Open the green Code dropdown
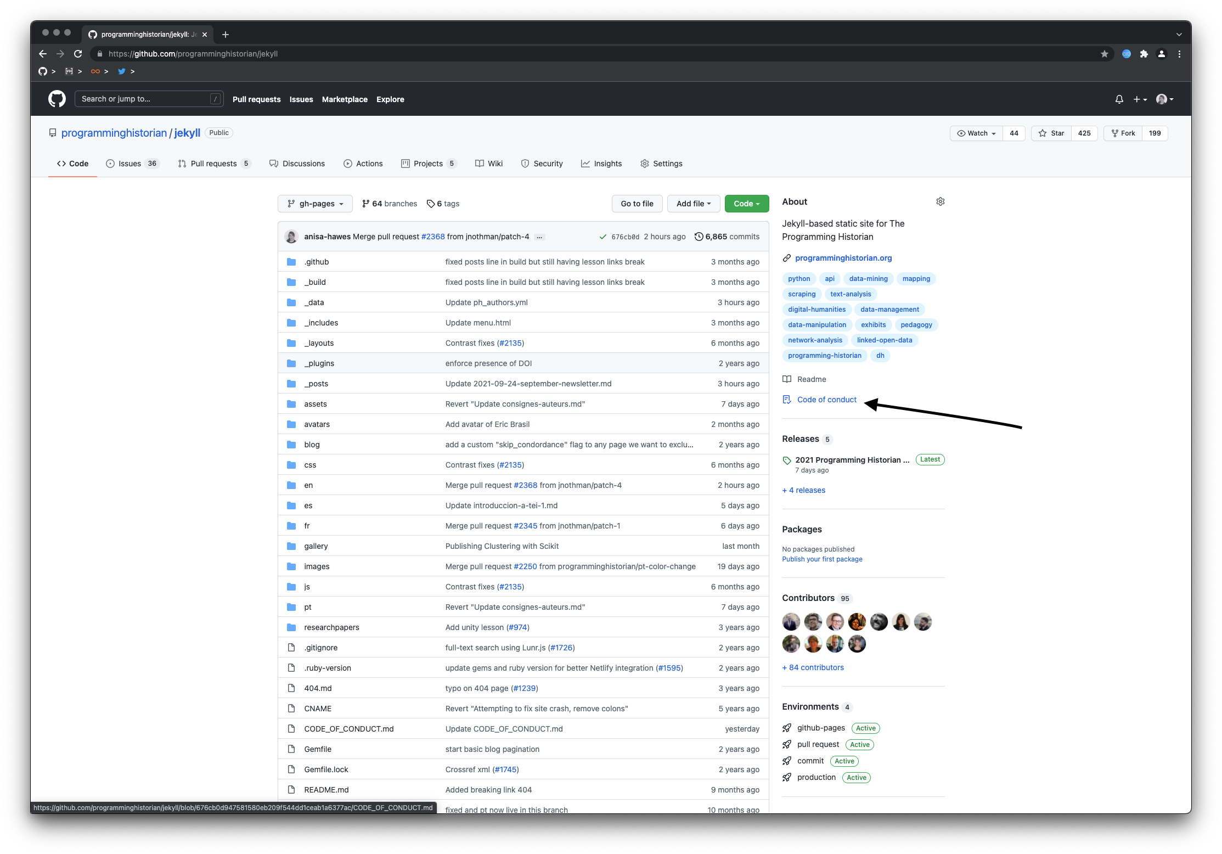The width and height of the screenshot is (1222, 854). pos(746,204)
